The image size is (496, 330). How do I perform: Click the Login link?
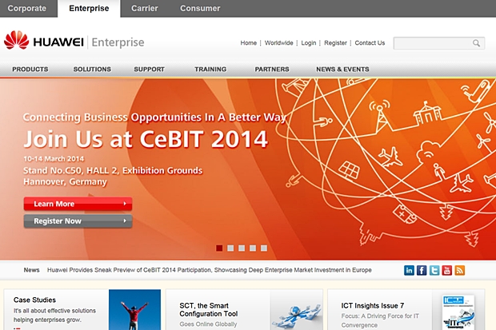coord(309,43)
